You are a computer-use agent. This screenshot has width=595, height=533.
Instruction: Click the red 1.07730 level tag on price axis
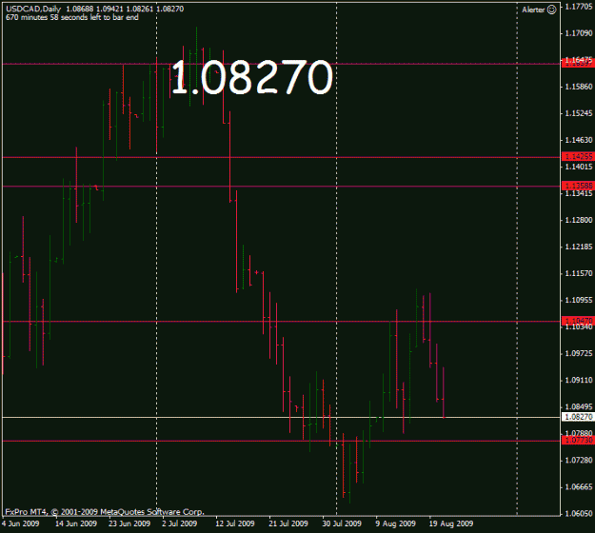(x=578, y=440)
